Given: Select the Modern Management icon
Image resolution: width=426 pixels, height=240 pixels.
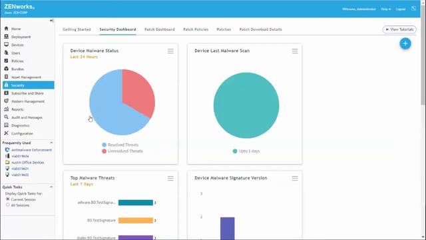Looking at the screenshot, I should 6,101.
